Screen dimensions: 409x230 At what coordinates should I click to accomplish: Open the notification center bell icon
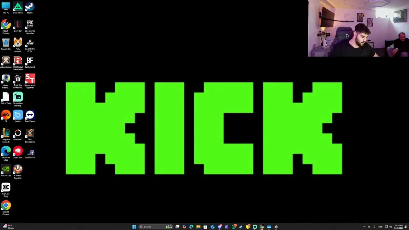pos(405,227)
